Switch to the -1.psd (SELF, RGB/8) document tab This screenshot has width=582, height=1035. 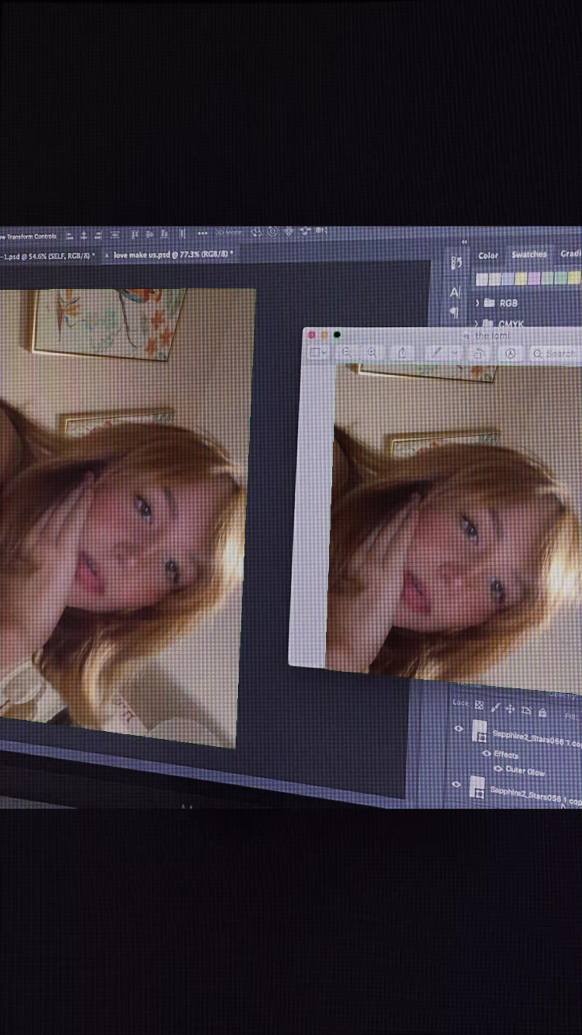tap(47, 256)
